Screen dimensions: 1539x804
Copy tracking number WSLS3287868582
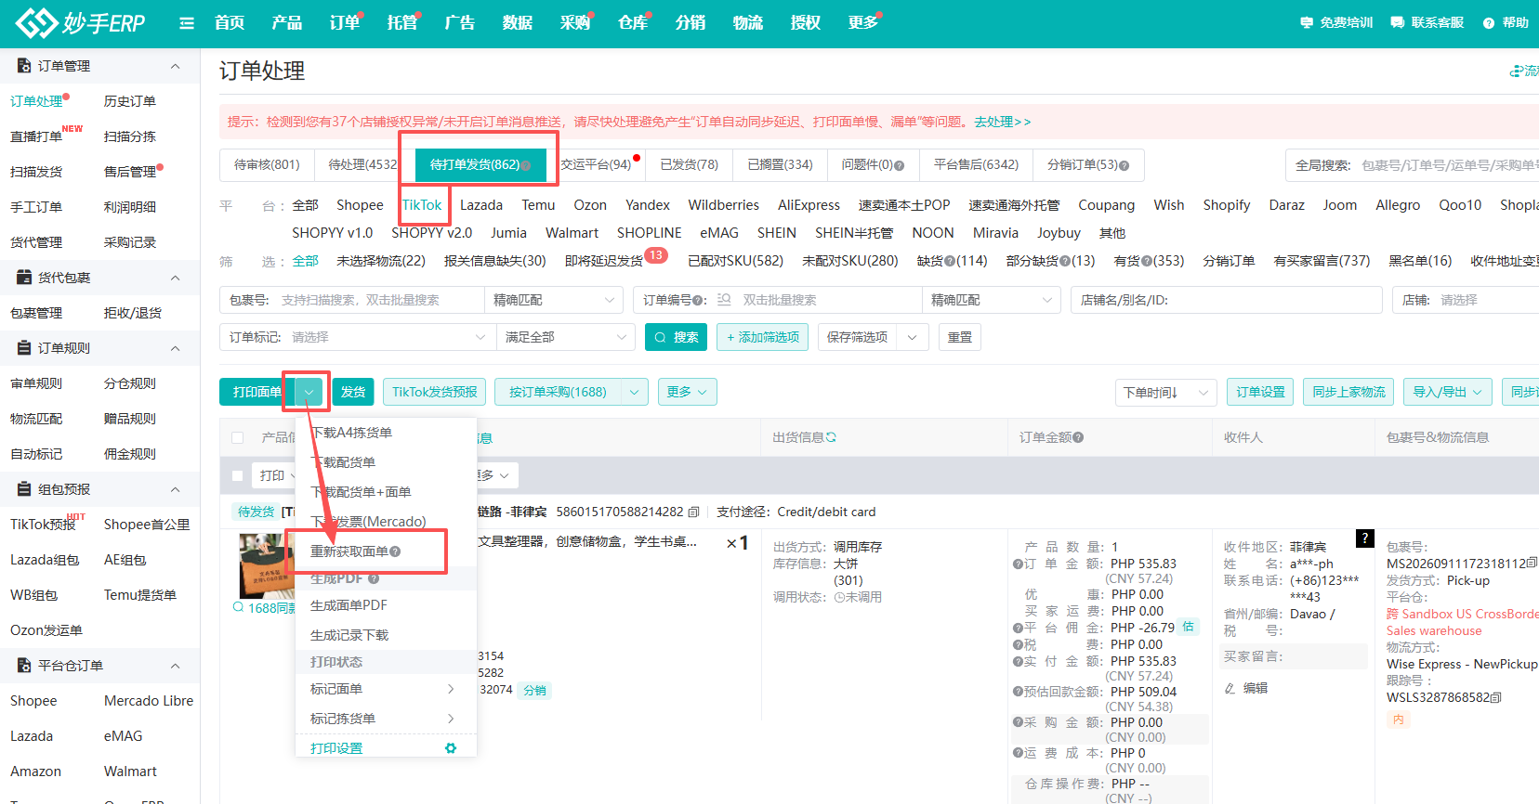click(x=1495, y=697)
